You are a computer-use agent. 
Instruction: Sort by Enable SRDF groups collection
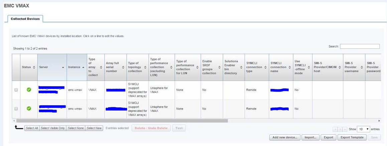tap(219, 67)
